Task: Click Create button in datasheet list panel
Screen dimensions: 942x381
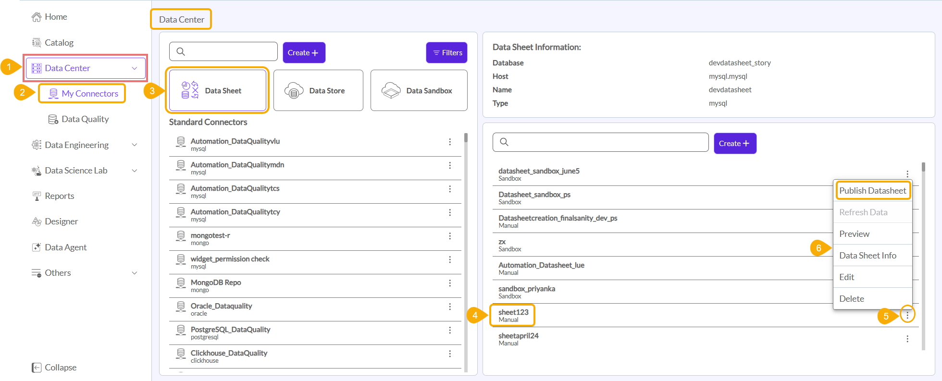Action: [x=734, y=143]
